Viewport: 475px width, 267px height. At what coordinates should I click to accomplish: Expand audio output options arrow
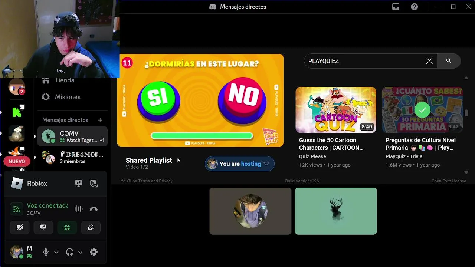pyautogui.click(x=80, y=252)
